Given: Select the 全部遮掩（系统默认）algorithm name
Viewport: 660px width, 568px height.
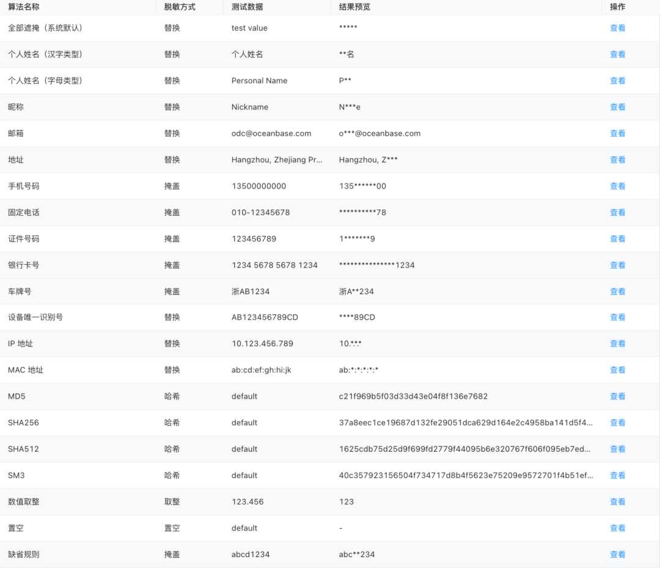Looking at the screenshot, I should [x=45, y=28].
